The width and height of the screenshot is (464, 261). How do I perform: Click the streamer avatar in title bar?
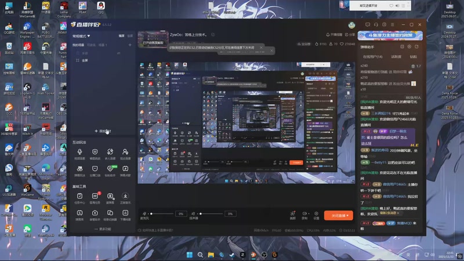point(351,25)
